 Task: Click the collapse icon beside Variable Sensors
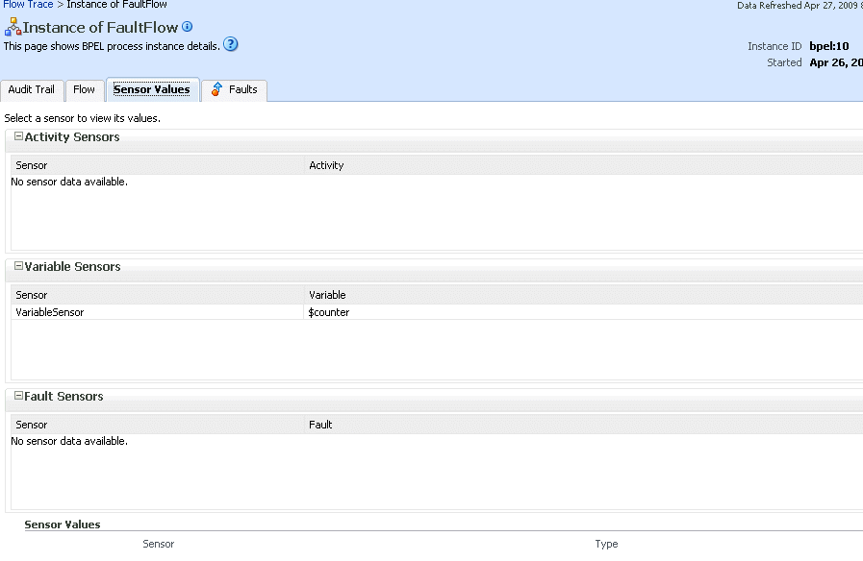click(17, 267)
